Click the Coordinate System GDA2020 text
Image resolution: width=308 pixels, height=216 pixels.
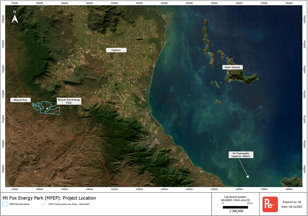pos(235,198)
